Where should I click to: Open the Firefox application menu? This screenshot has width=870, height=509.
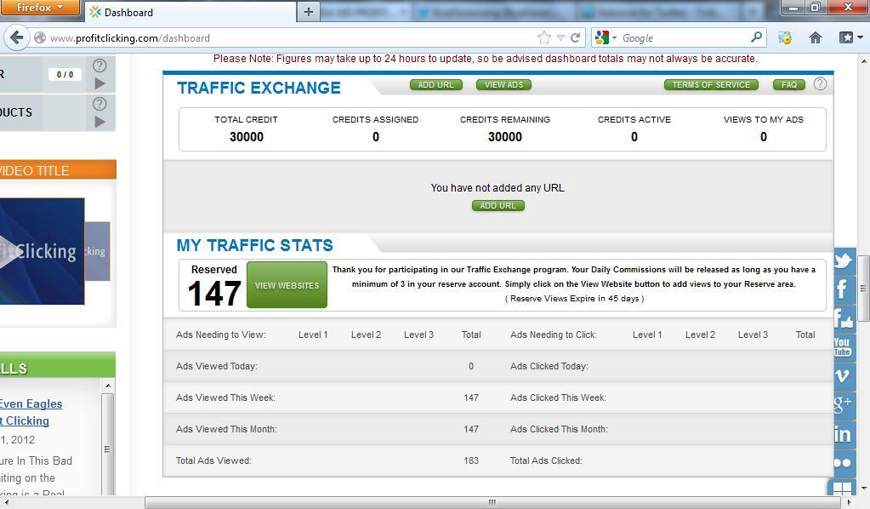(x=40, y=8)
